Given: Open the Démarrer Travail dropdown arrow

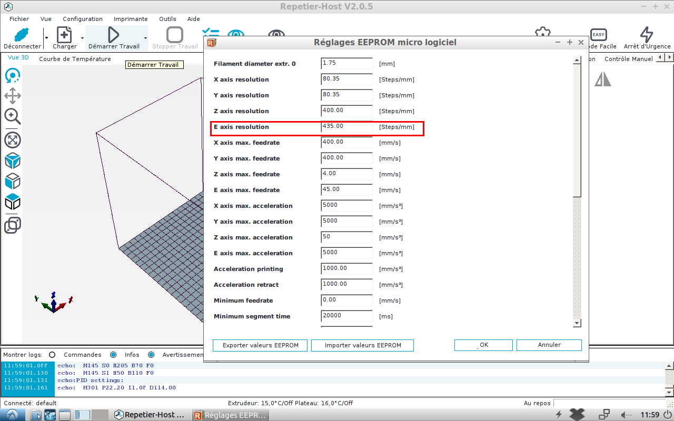Looking at the screenshot, I should click(x=145, y=38).
